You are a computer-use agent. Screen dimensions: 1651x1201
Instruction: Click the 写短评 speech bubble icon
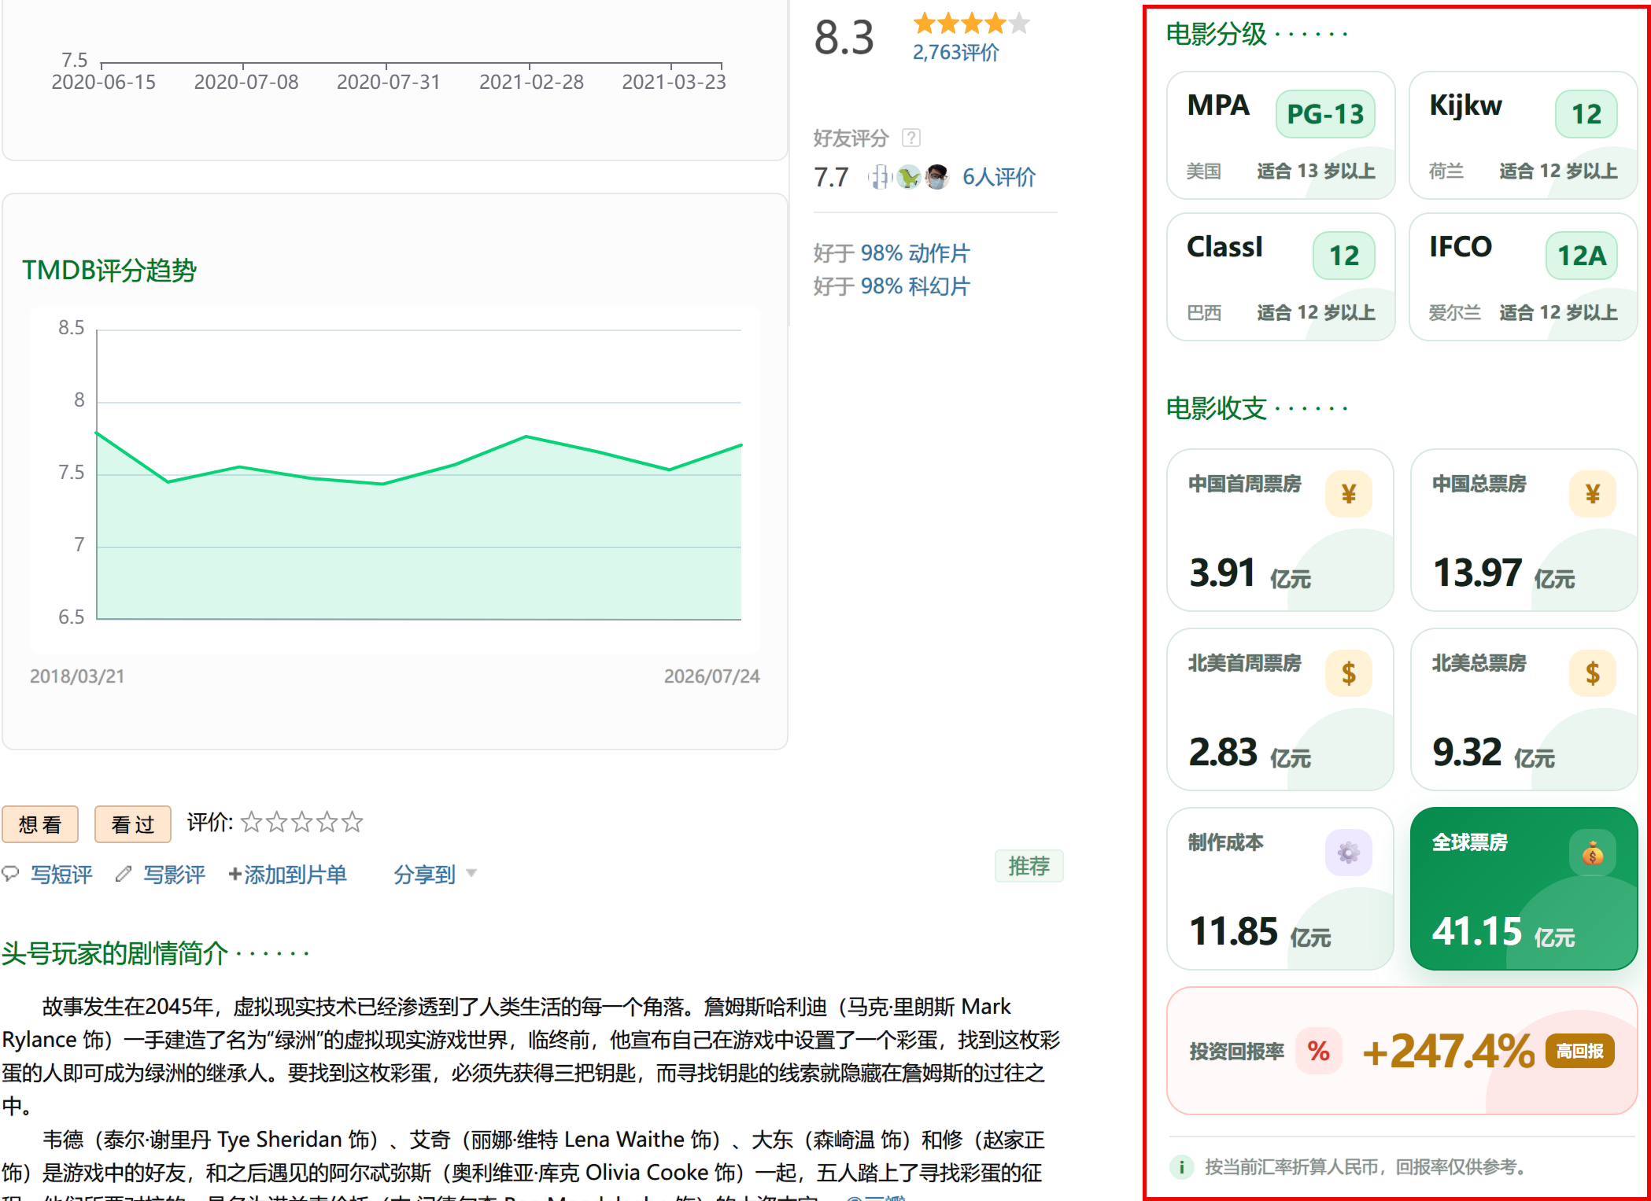pos(10,874)
